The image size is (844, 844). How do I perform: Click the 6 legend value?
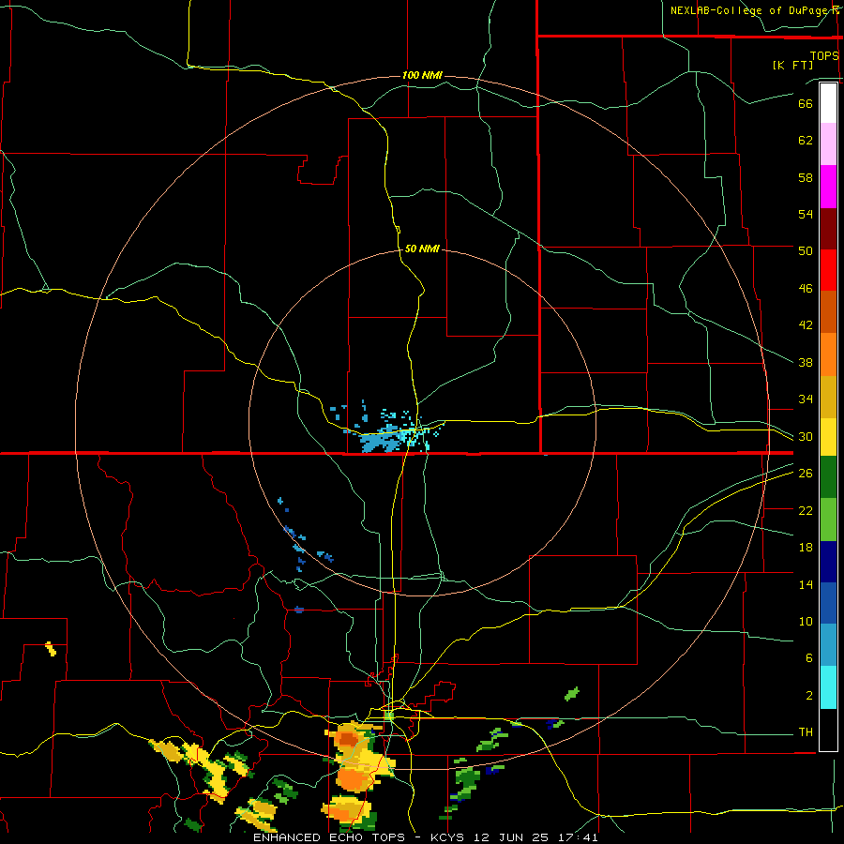click(809, 658)
